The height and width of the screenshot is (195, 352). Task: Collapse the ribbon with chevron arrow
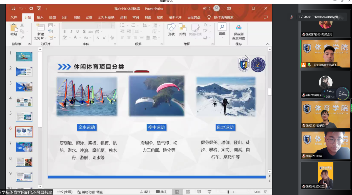point(268,44)
